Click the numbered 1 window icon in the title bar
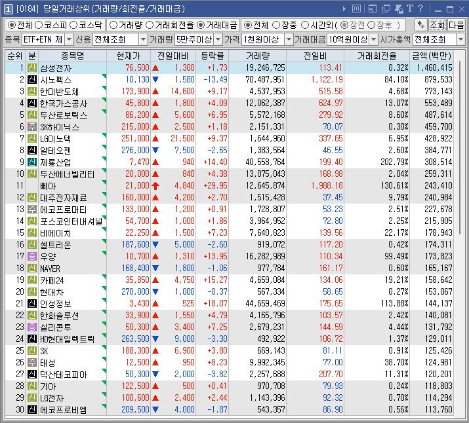The height and width of the screenshot is (423, 469). [8, 9]
